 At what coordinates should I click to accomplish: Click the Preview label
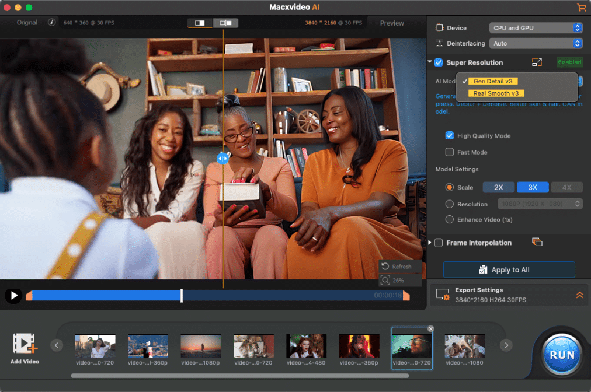[x=392, y=23]
